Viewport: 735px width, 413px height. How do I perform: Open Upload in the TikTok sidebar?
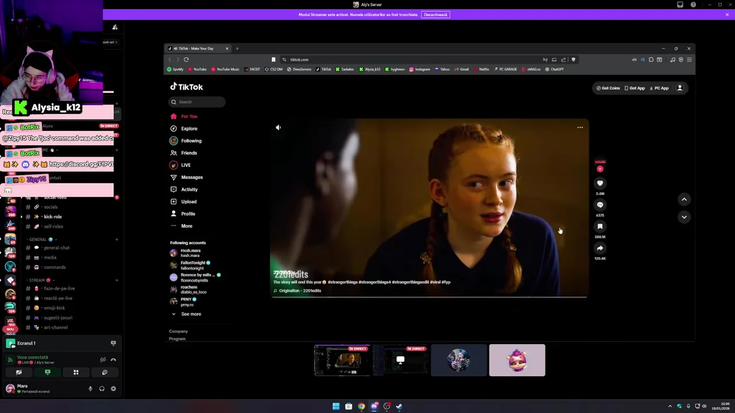[x=184, y=201]
